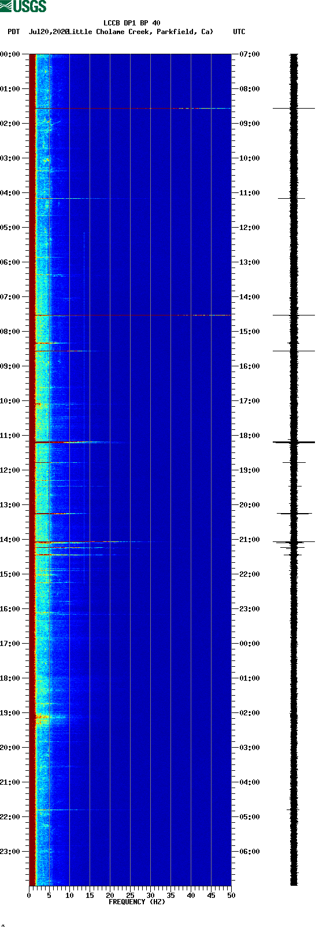The image size is (319, 932).
Task: Click the PDT time label '19:00'
Action: [10, 713]
